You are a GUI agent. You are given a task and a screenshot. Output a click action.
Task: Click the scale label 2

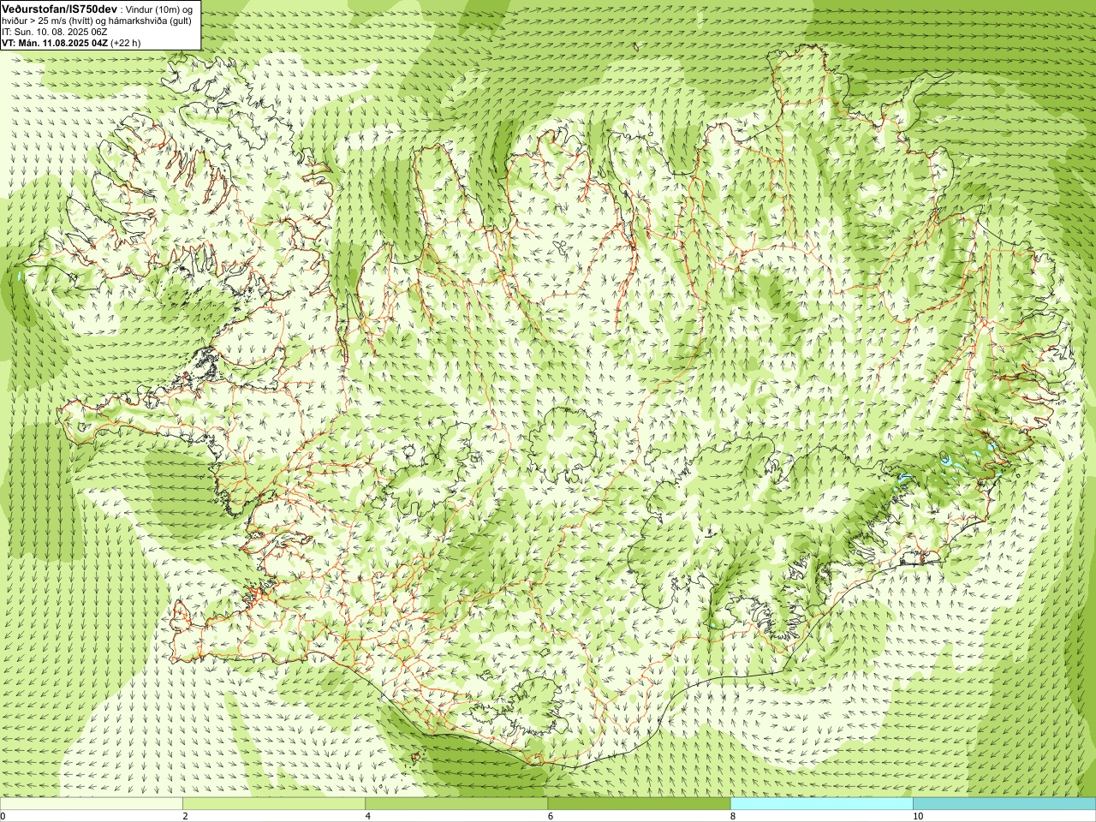tap(185, 816)
